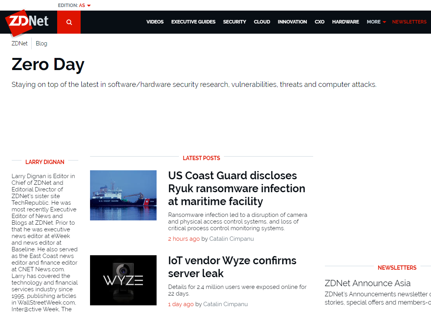Screen dimensions: 431x312
Task: Click the Wyze 2.4 million users summary
Action: [x=237, y=290]
